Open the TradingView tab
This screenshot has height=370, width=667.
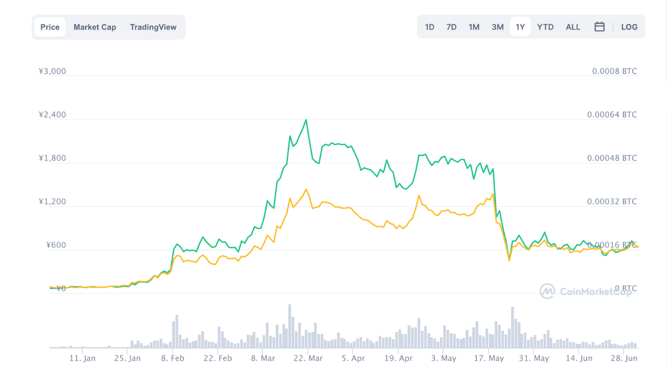(153, 27)
